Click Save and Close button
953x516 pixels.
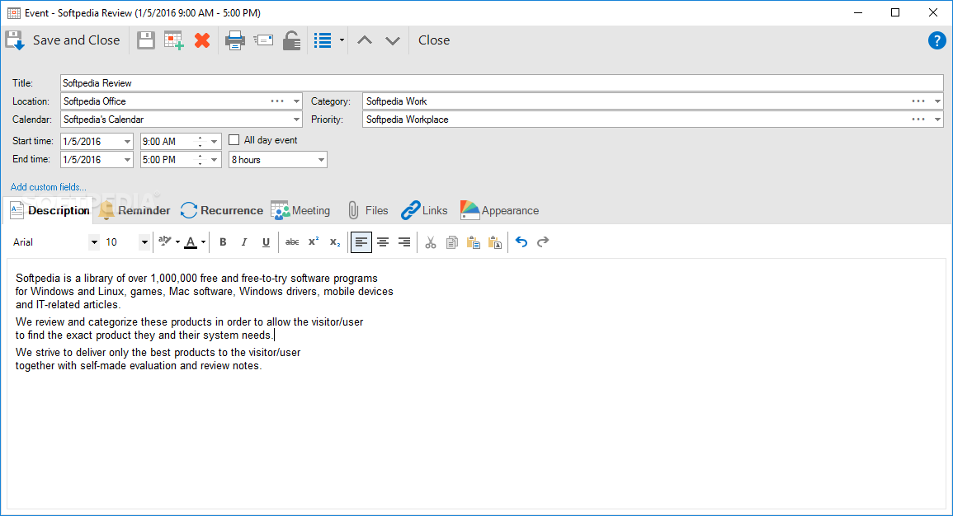point(64,40)
